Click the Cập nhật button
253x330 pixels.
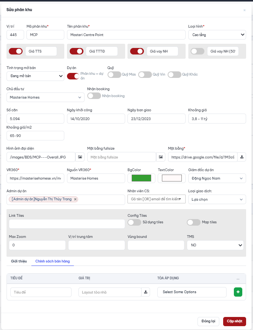point(235,321)
